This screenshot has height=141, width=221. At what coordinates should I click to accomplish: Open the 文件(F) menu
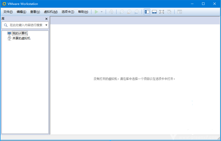coord(8,12)
